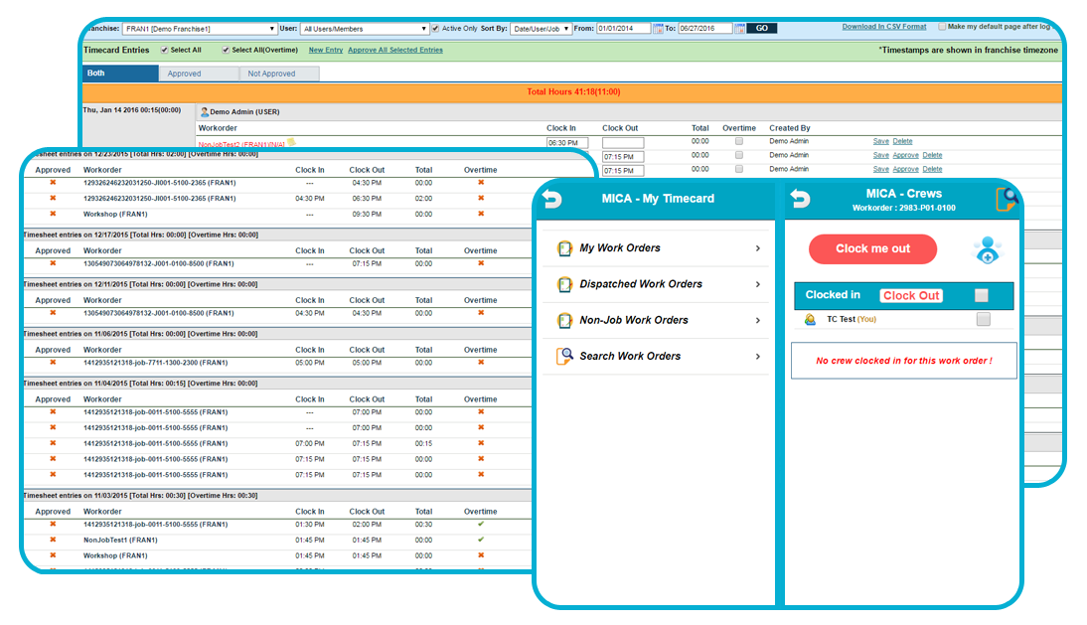Click Approve All Selected Entries link
Image resolution: width=1087 pixels, height=625 pixels.
pos(395,50)
